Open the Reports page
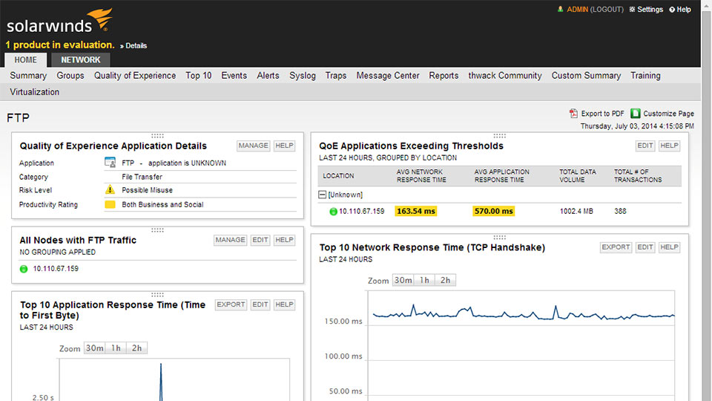Image resolution: width=712 pixels, height=401 pixels. [444, 76]
